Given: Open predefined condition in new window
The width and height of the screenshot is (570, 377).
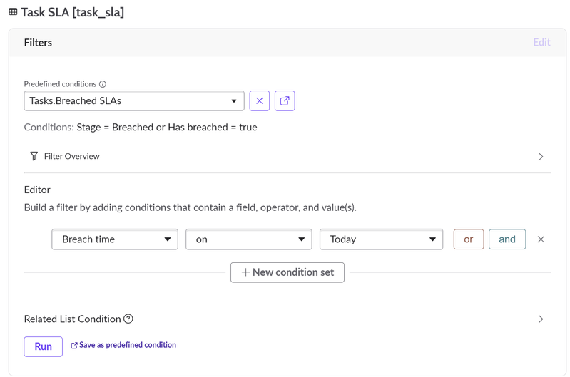Looking at the screenshot, I should pos(285,101).
